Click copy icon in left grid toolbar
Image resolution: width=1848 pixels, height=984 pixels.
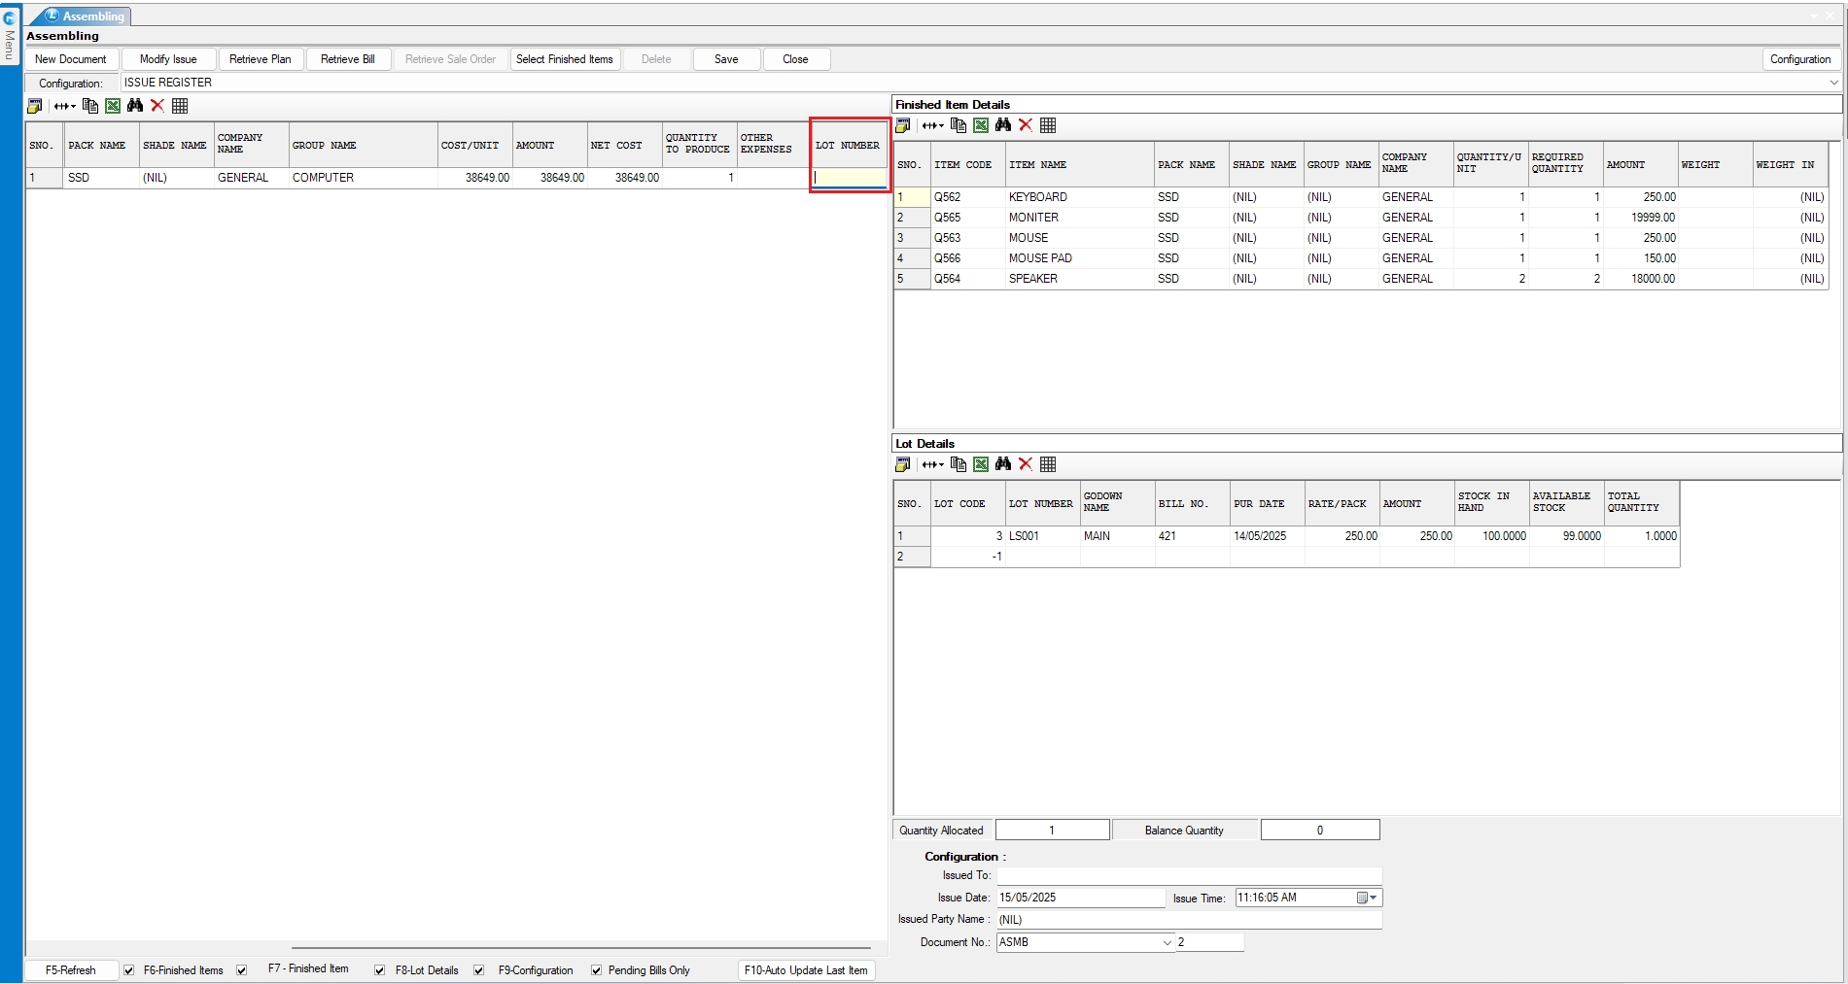coord(90,106)
